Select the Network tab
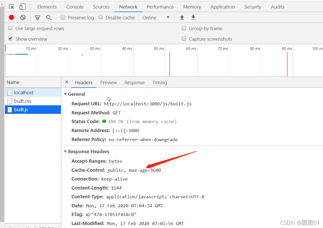The image size is (323, 228). [x=128, y=7]
